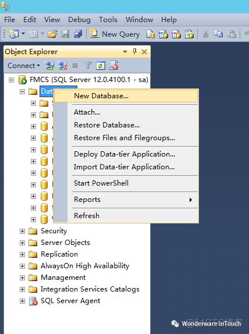Open the View menu

[x=52, y=20]
